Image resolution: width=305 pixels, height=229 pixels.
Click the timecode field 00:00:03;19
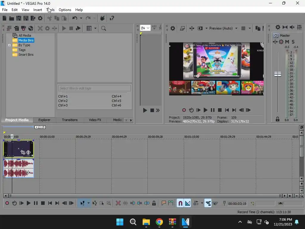click(x=237, y=204)
